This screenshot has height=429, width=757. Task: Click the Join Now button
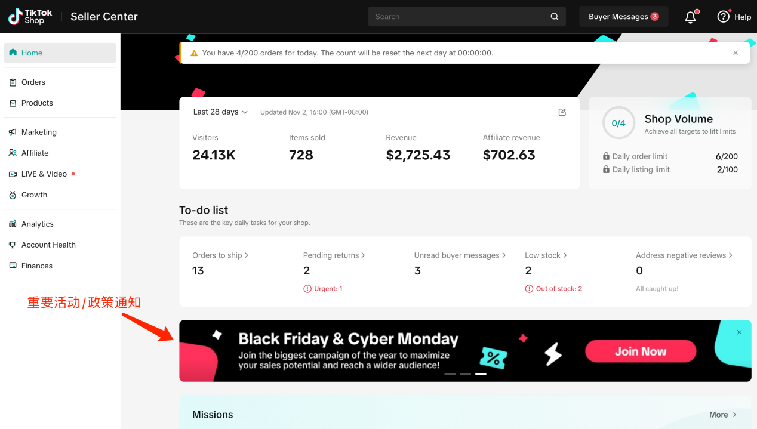(640, 351)
